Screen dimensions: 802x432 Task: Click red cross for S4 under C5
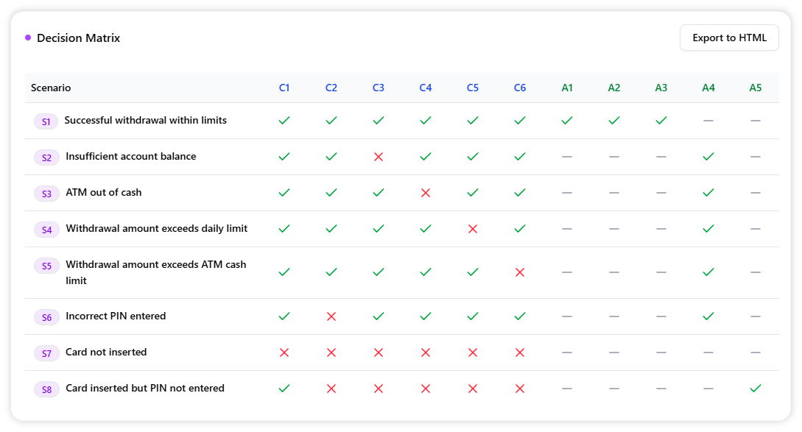pos(473,229)
